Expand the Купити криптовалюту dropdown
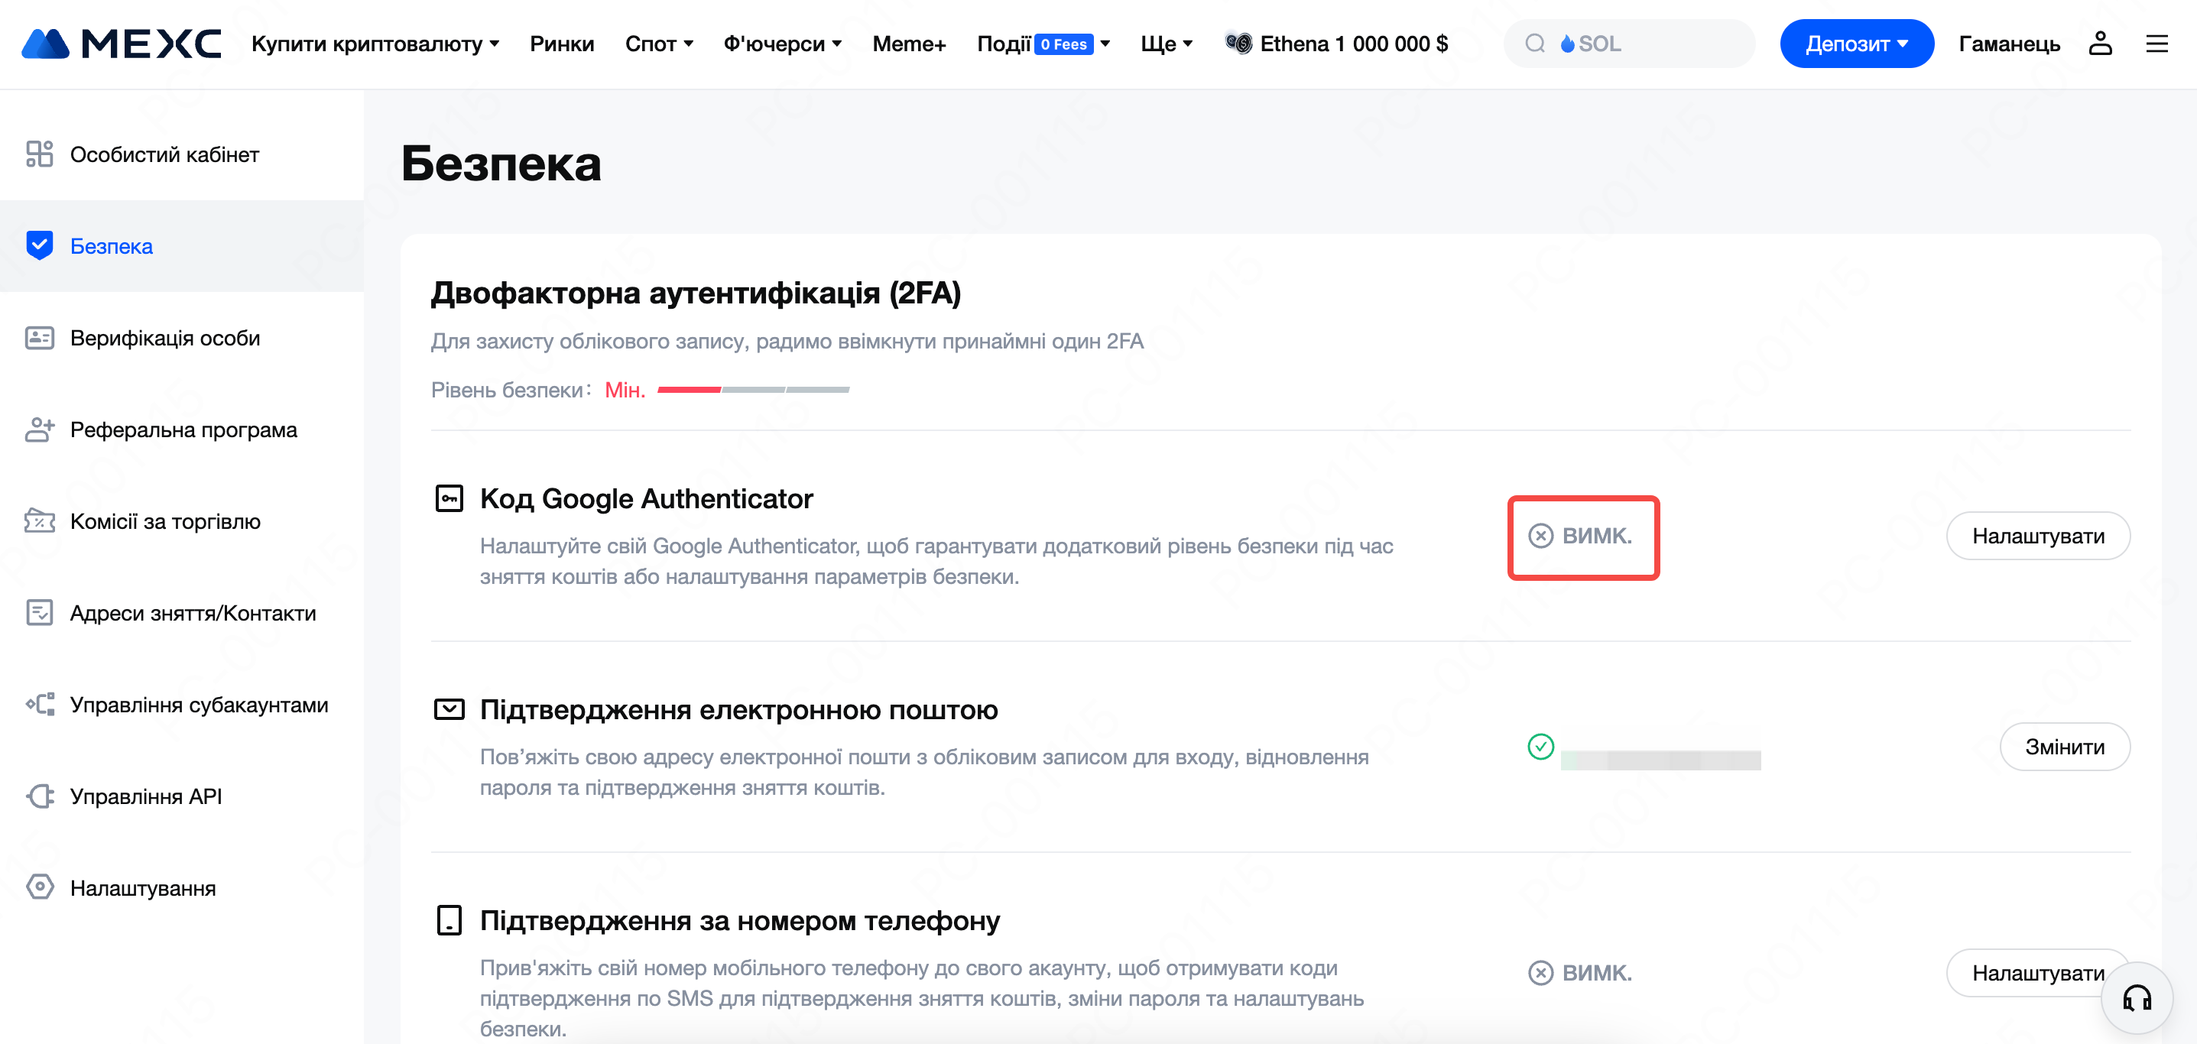 pos(375,44)
